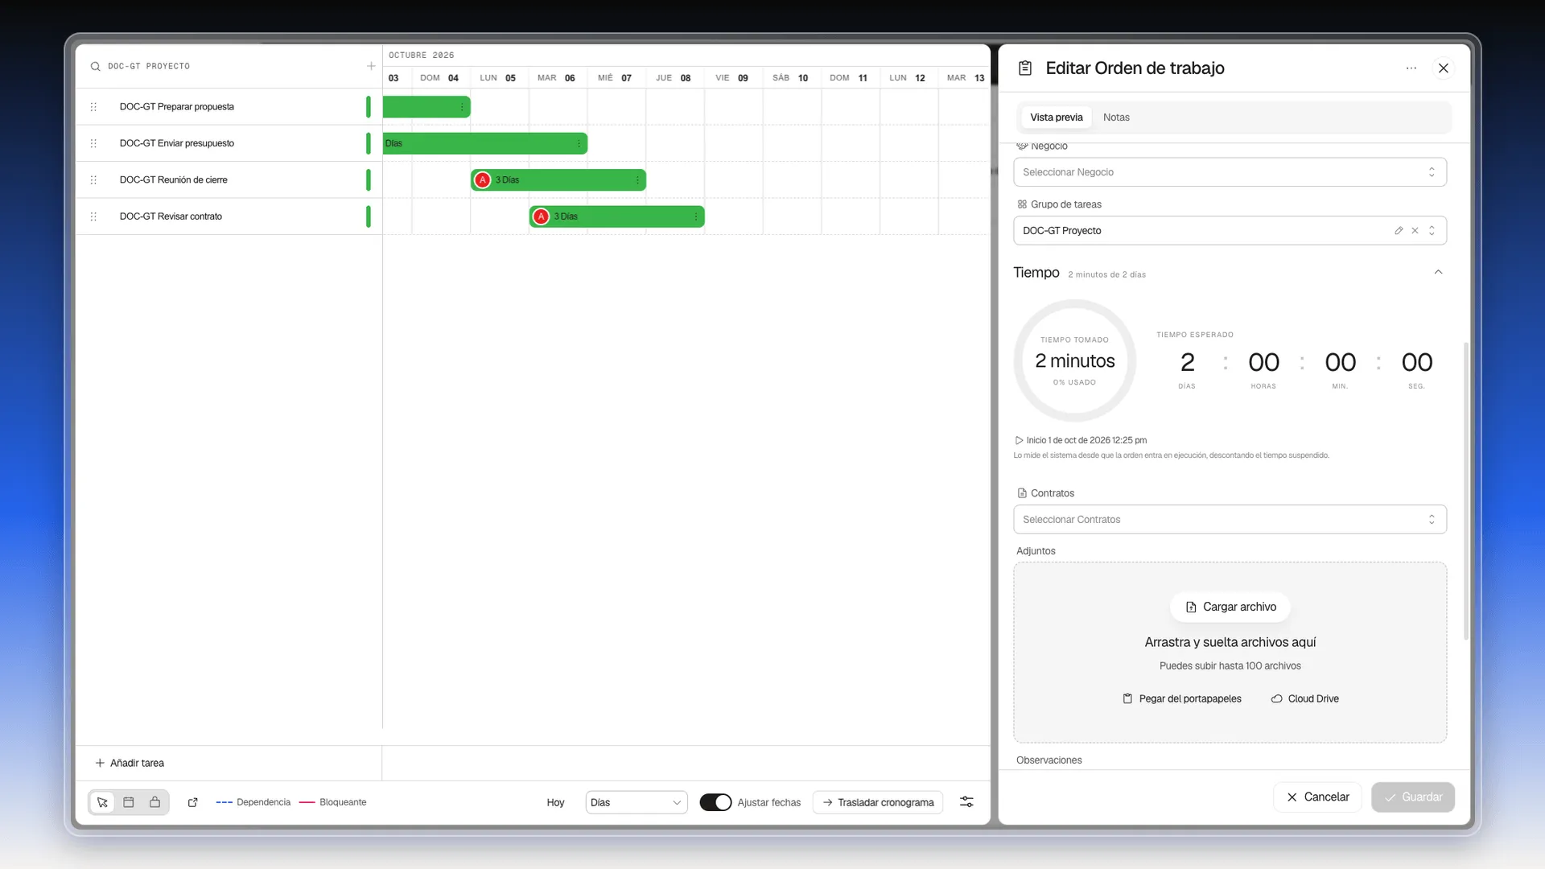Click the plus icon in the project header
The image size is (1545, 869).
tap(371, 66)
